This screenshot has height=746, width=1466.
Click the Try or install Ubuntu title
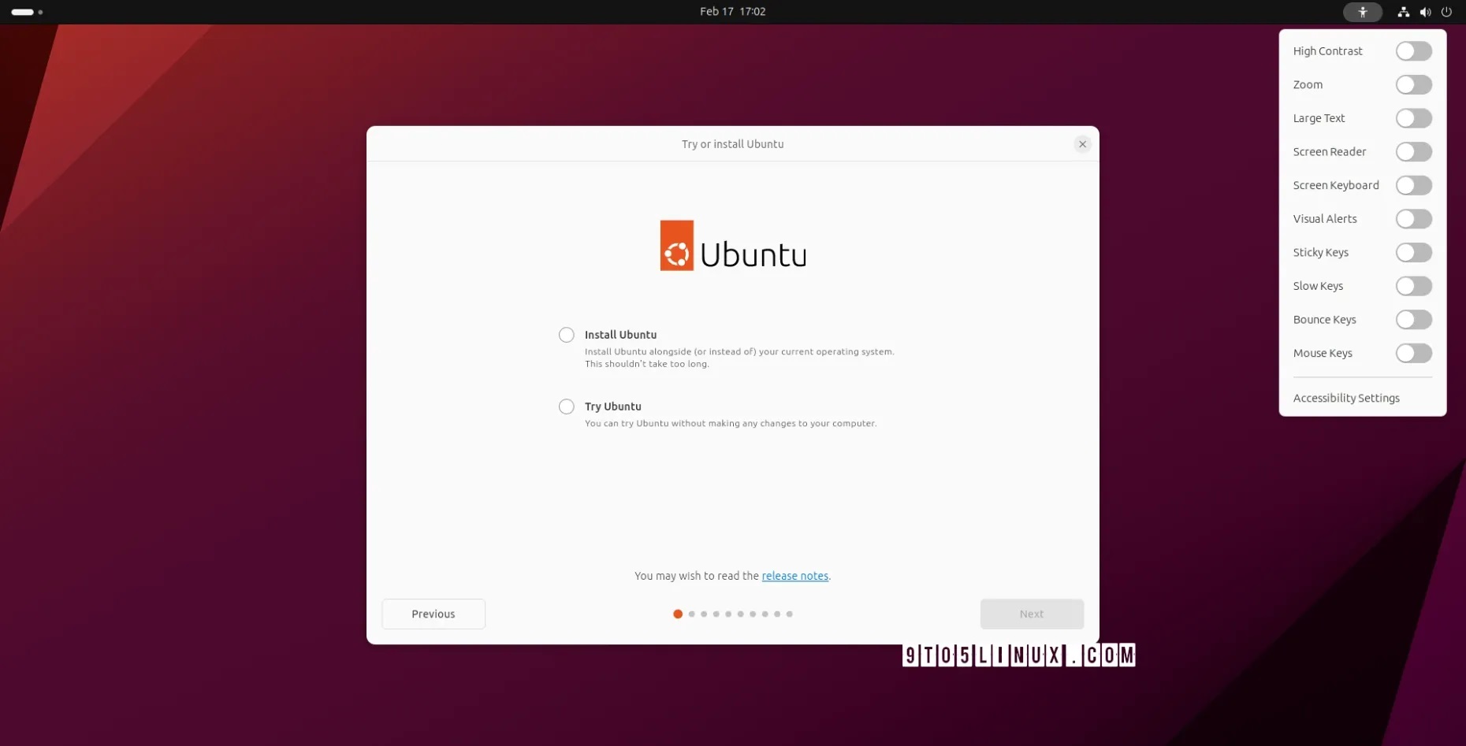pos(732,144)
